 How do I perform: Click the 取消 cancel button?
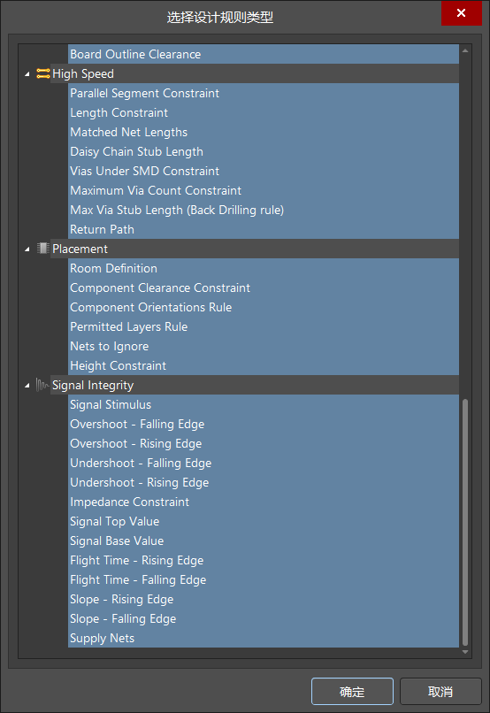point(440,692)
